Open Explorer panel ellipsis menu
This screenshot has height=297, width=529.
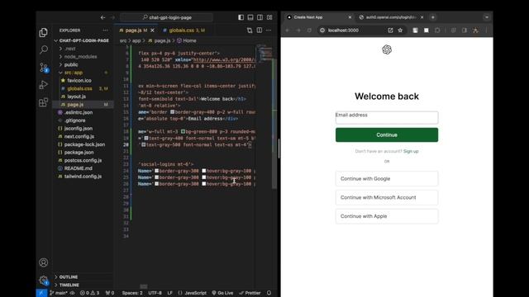105,31
